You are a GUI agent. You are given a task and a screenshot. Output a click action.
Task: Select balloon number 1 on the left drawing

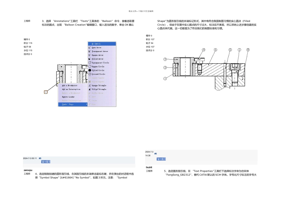(46, 92)
